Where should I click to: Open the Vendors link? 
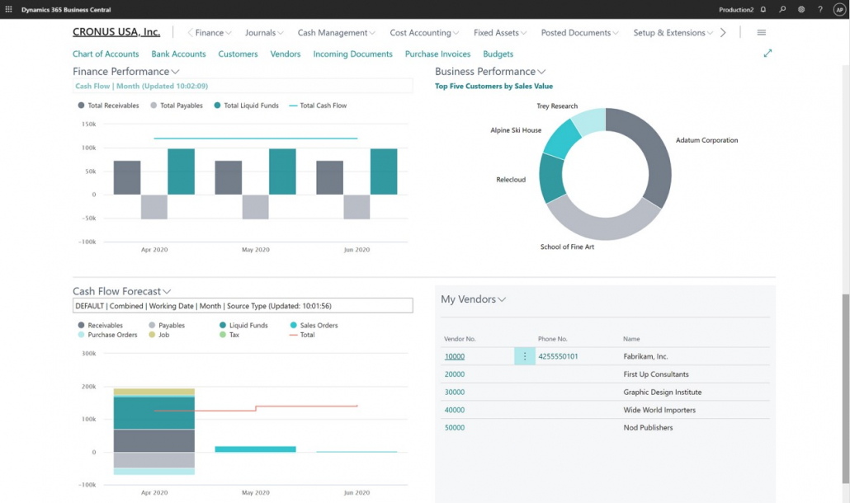coord(286,54)
